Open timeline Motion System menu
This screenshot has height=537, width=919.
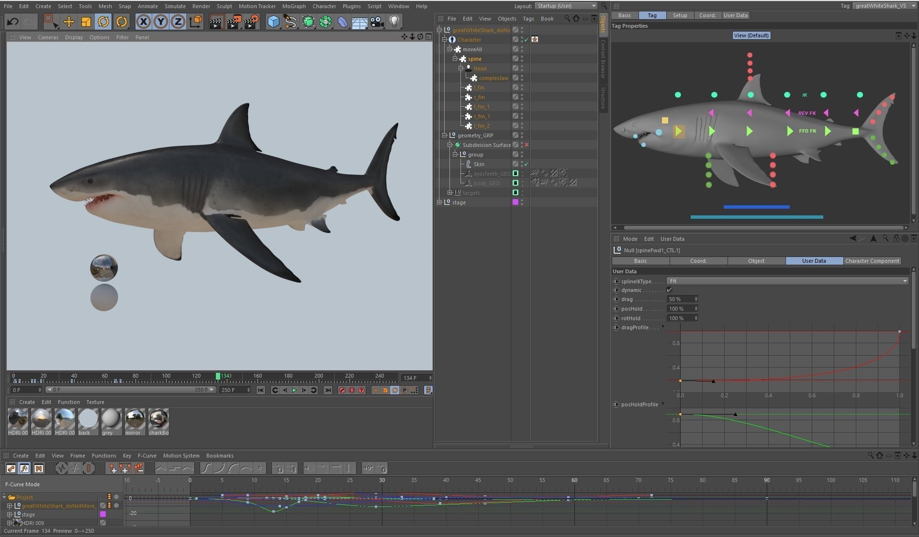coord(181,456)
